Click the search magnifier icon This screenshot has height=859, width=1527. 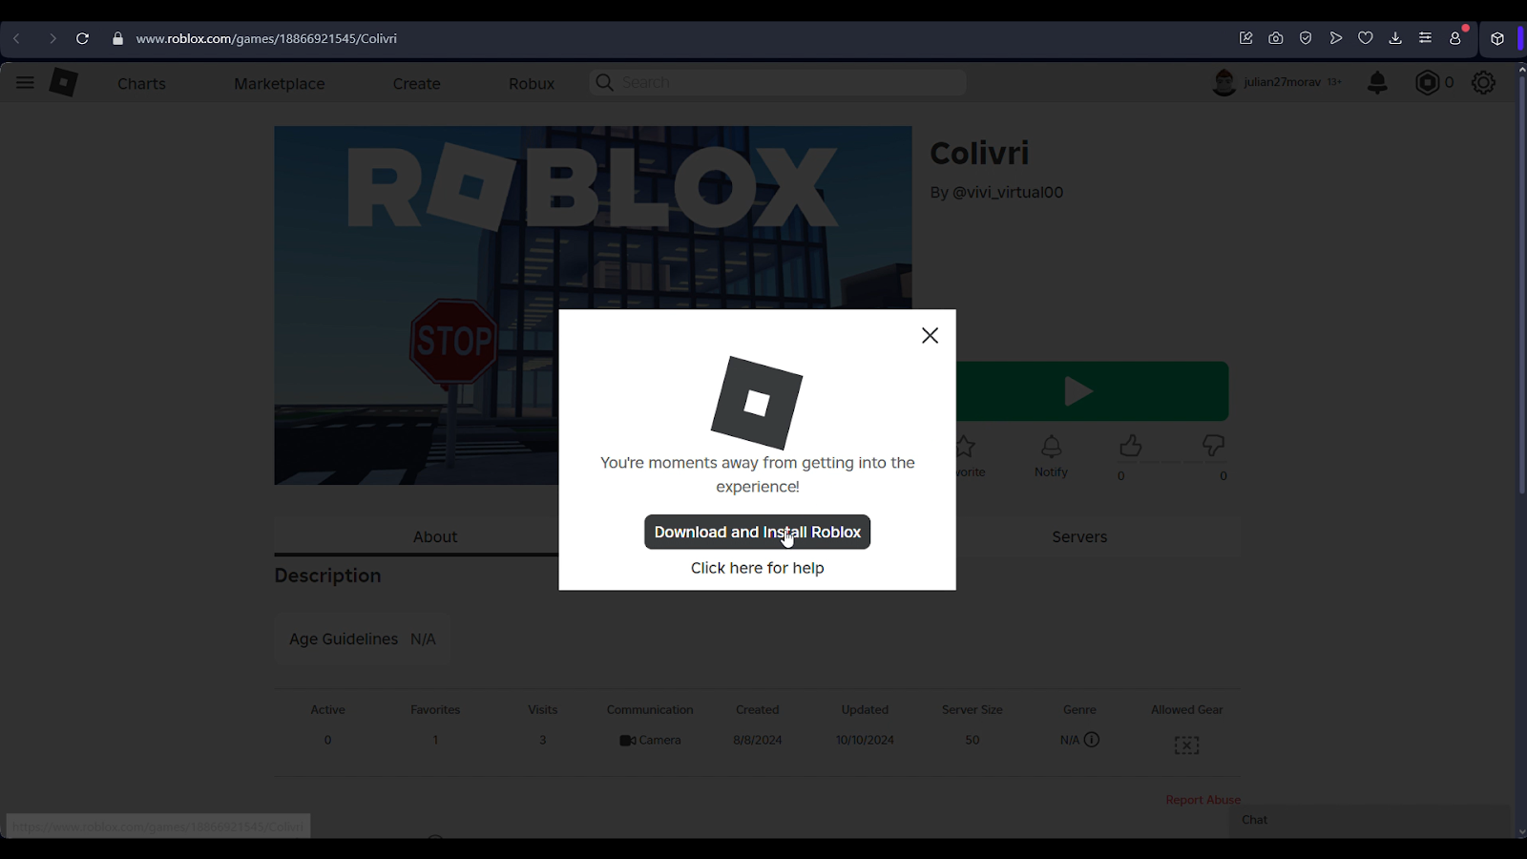coord(604,82)
